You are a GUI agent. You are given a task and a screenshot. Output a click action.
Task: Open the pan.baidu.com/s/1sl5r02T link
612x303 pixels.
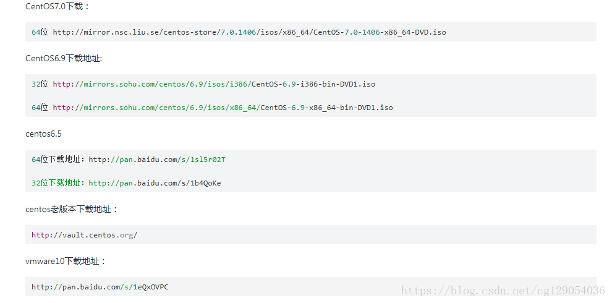pos(157,160)
